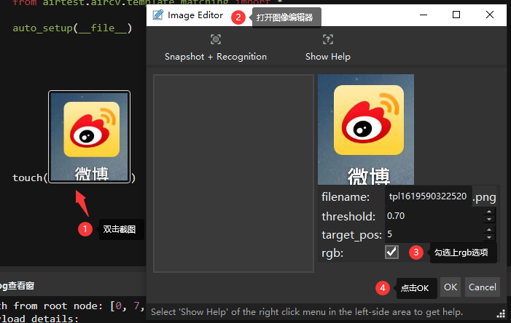This screenshot has height=323, width=511.
Task: Click the '.png' extension text
Action: click(x=484, y=197)
